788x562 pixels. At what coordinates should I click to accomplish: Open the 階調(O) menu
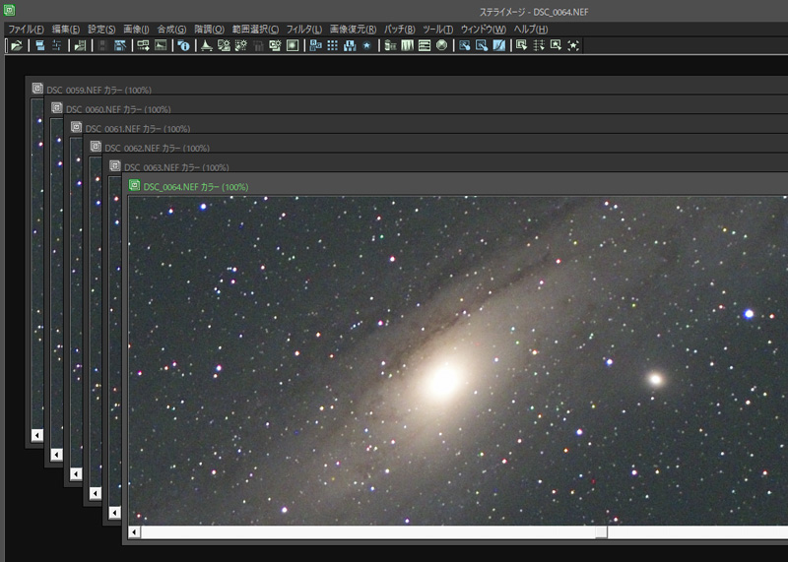(x=209, y=30)
